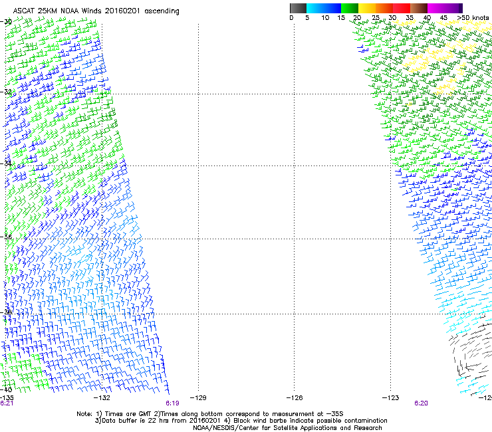Click the cyan-to-blue 5-15 knots color swatch

pyautogui.click(x=324, y=8)
